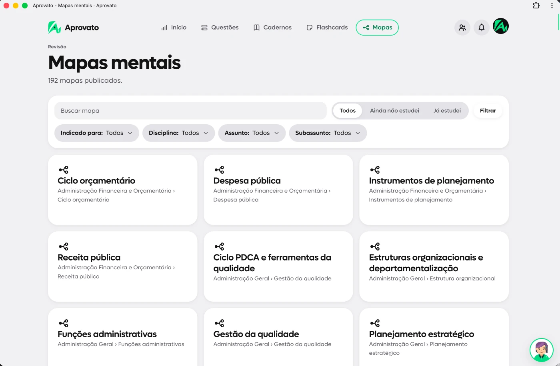Click the Início bar-chart icon
The width and height of the screenshot is (560, 366).
coord(164,28)
